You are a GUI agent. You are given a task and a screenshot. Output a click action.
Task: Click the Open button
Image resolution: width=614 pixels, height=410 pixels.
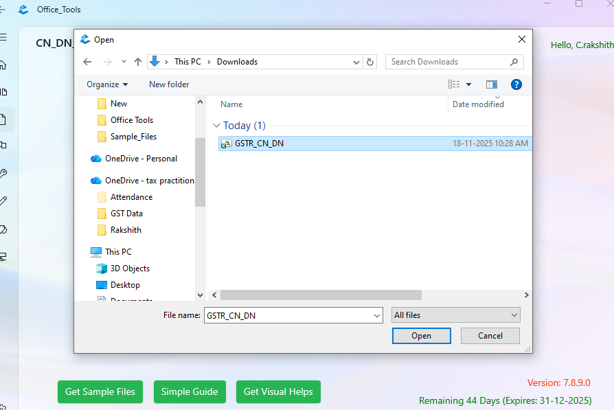(x=421, y=336)
